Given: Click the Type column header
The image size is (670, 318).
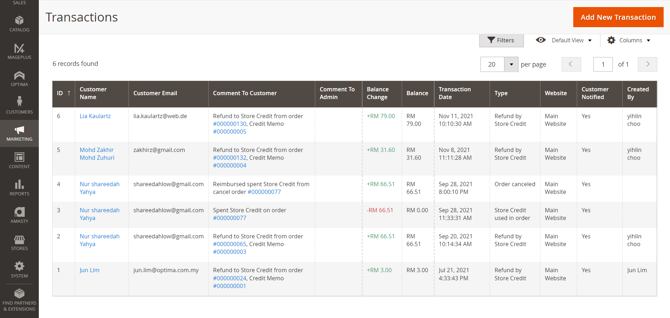Looking at the screenshot, I should (515, 93).
